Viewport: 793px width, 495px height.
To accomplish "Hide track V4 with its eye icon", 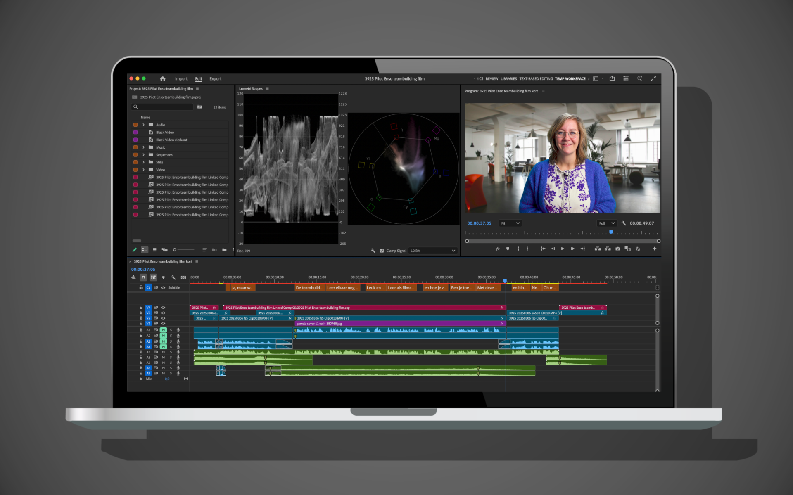I will 163,308.
